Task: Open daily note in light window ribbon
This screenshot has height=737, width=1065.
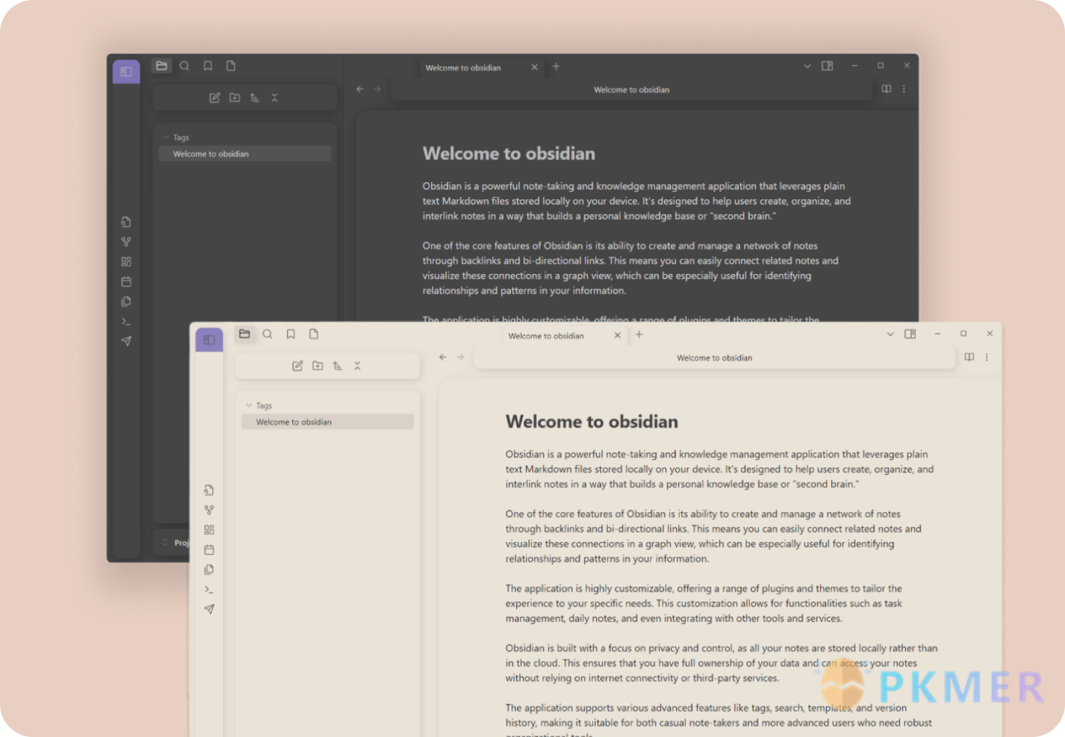Action: coord(209,550)
